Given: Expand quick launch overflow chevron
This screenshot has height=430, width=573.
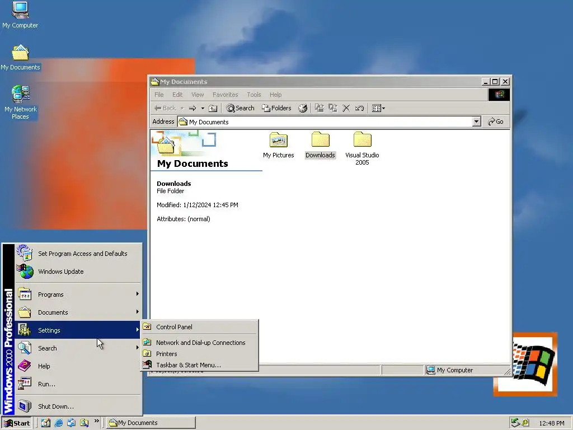Looking at the screenshot, I should [96, 421].
